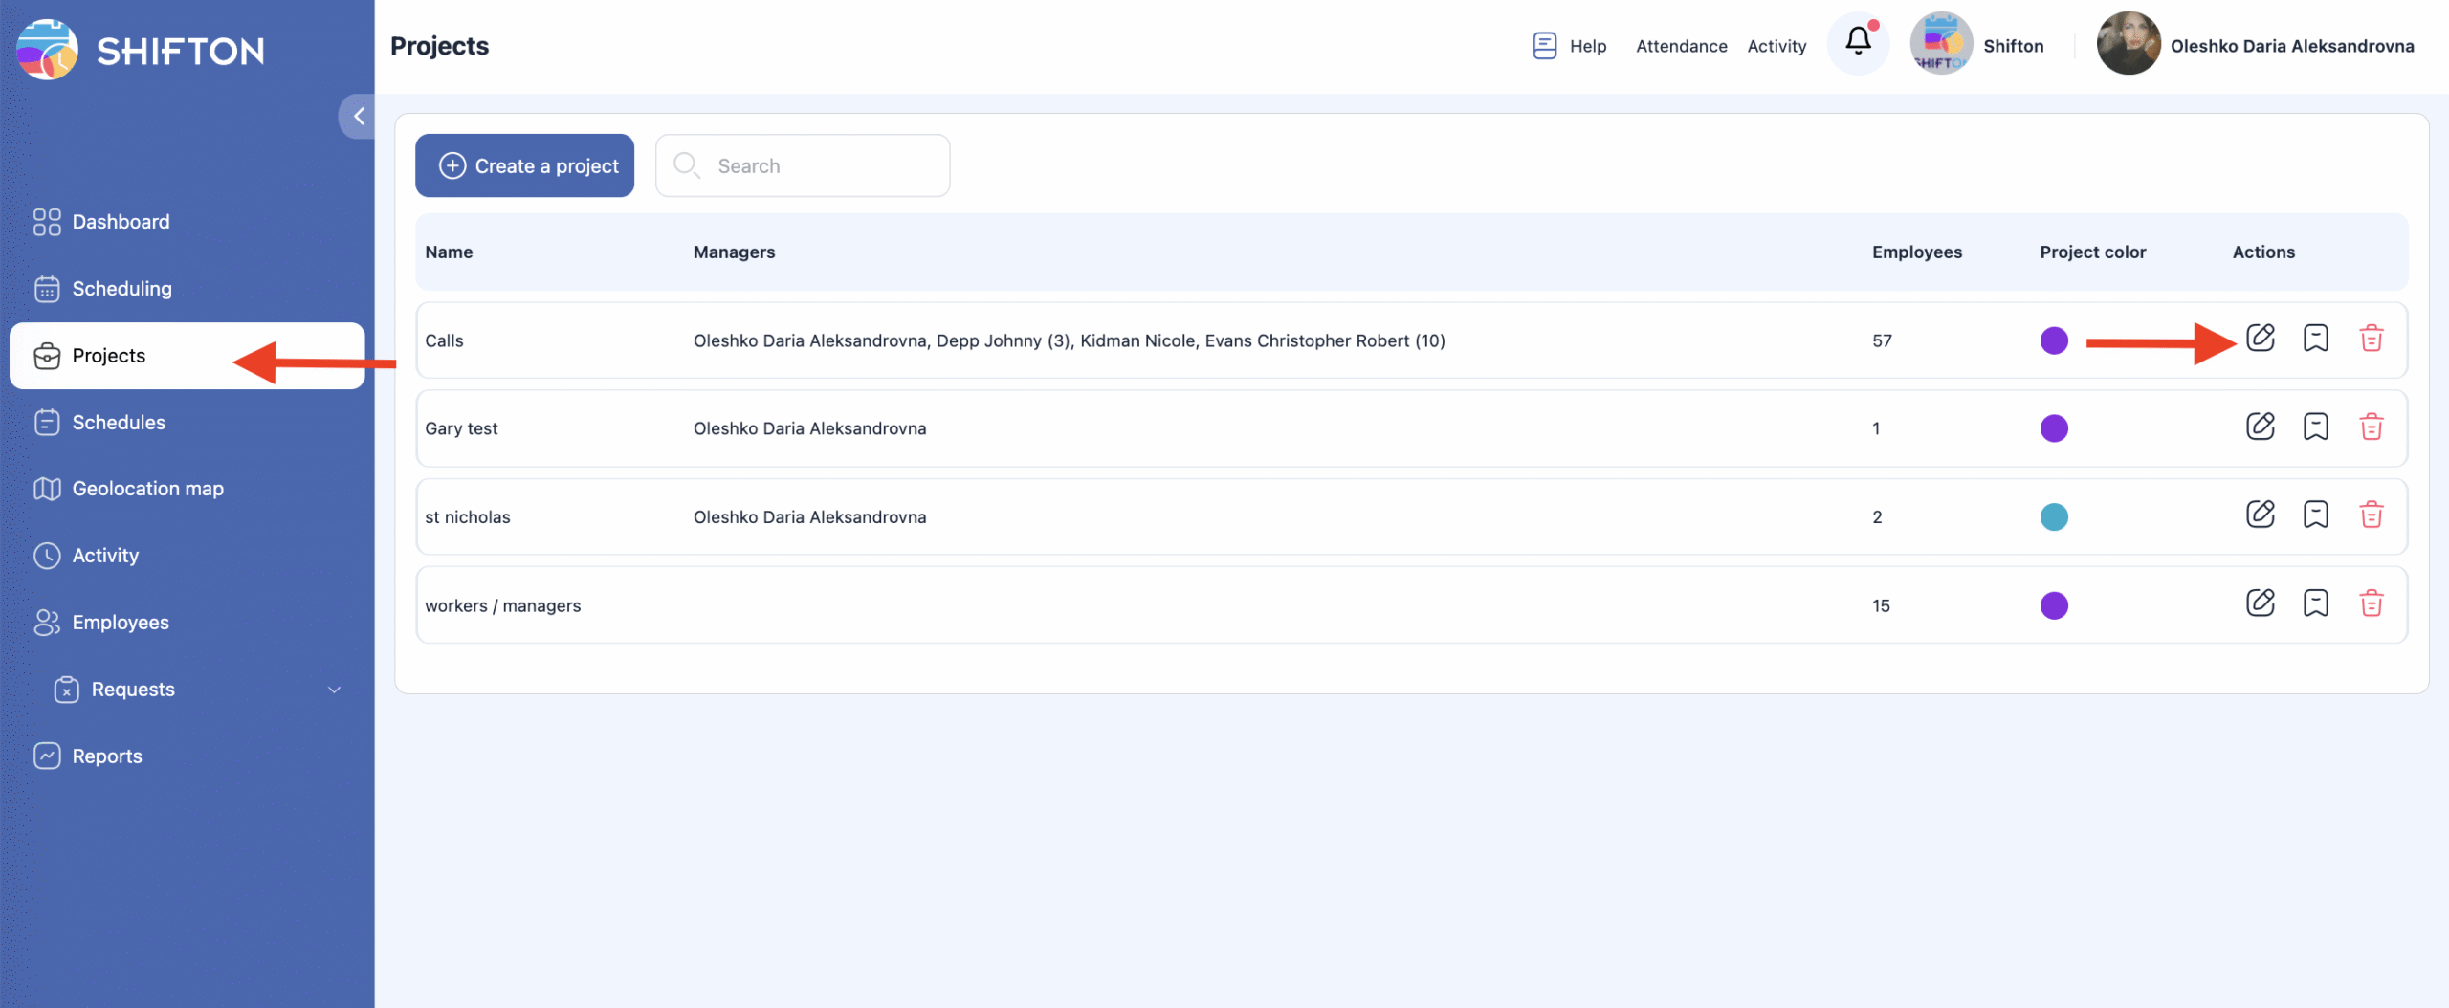Image resolution: width=2449 pixels, height=1008 pixels.
Task: Delete the workers / managers project
Action: (2371, 603)
